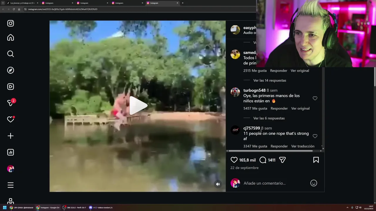Toggle video sound with speaker icon

[218, 184]
